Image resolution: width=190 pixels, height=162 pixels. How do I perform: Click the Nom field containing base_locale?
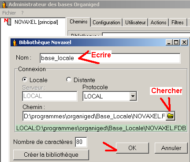point(110,58)
